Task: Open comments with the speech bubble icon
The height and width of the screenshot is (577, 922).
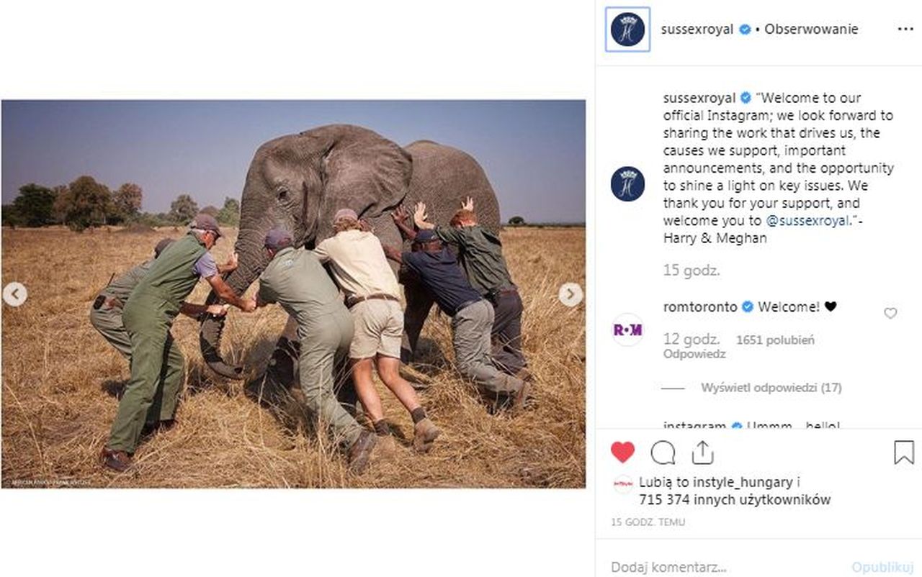Action: point(663,453)
